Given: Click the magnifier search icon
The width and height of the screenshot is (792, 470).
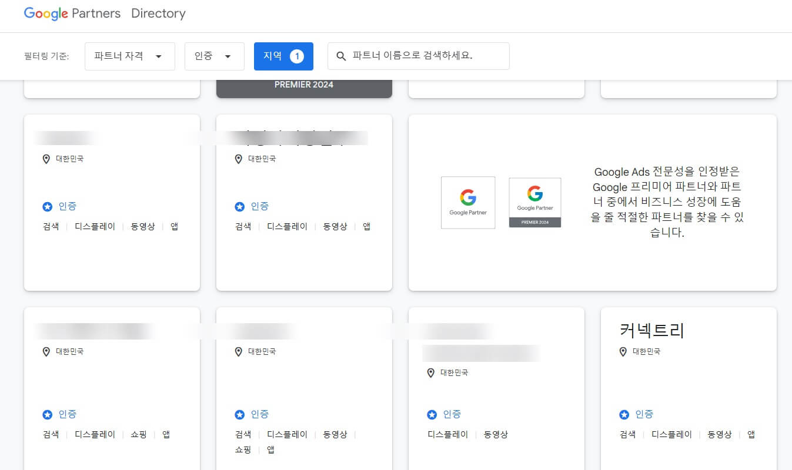Looking at the screenshot, I should pos(340,56).
